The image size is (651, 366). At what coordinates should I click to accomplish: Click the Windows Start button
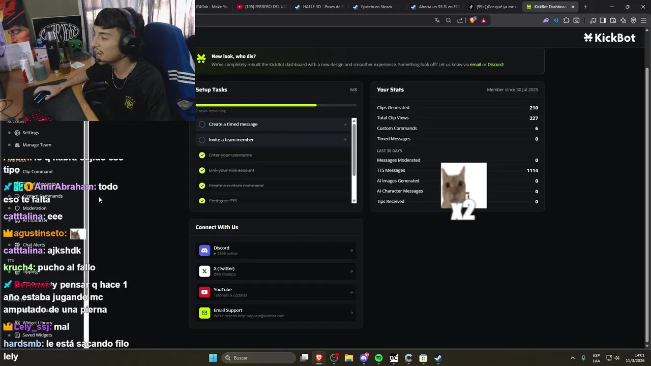[x=213, y=358]
